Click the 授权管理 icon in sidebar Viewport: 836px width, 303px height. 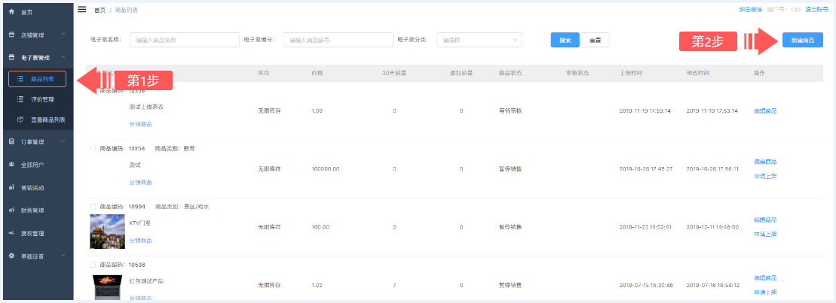[11, 233]
